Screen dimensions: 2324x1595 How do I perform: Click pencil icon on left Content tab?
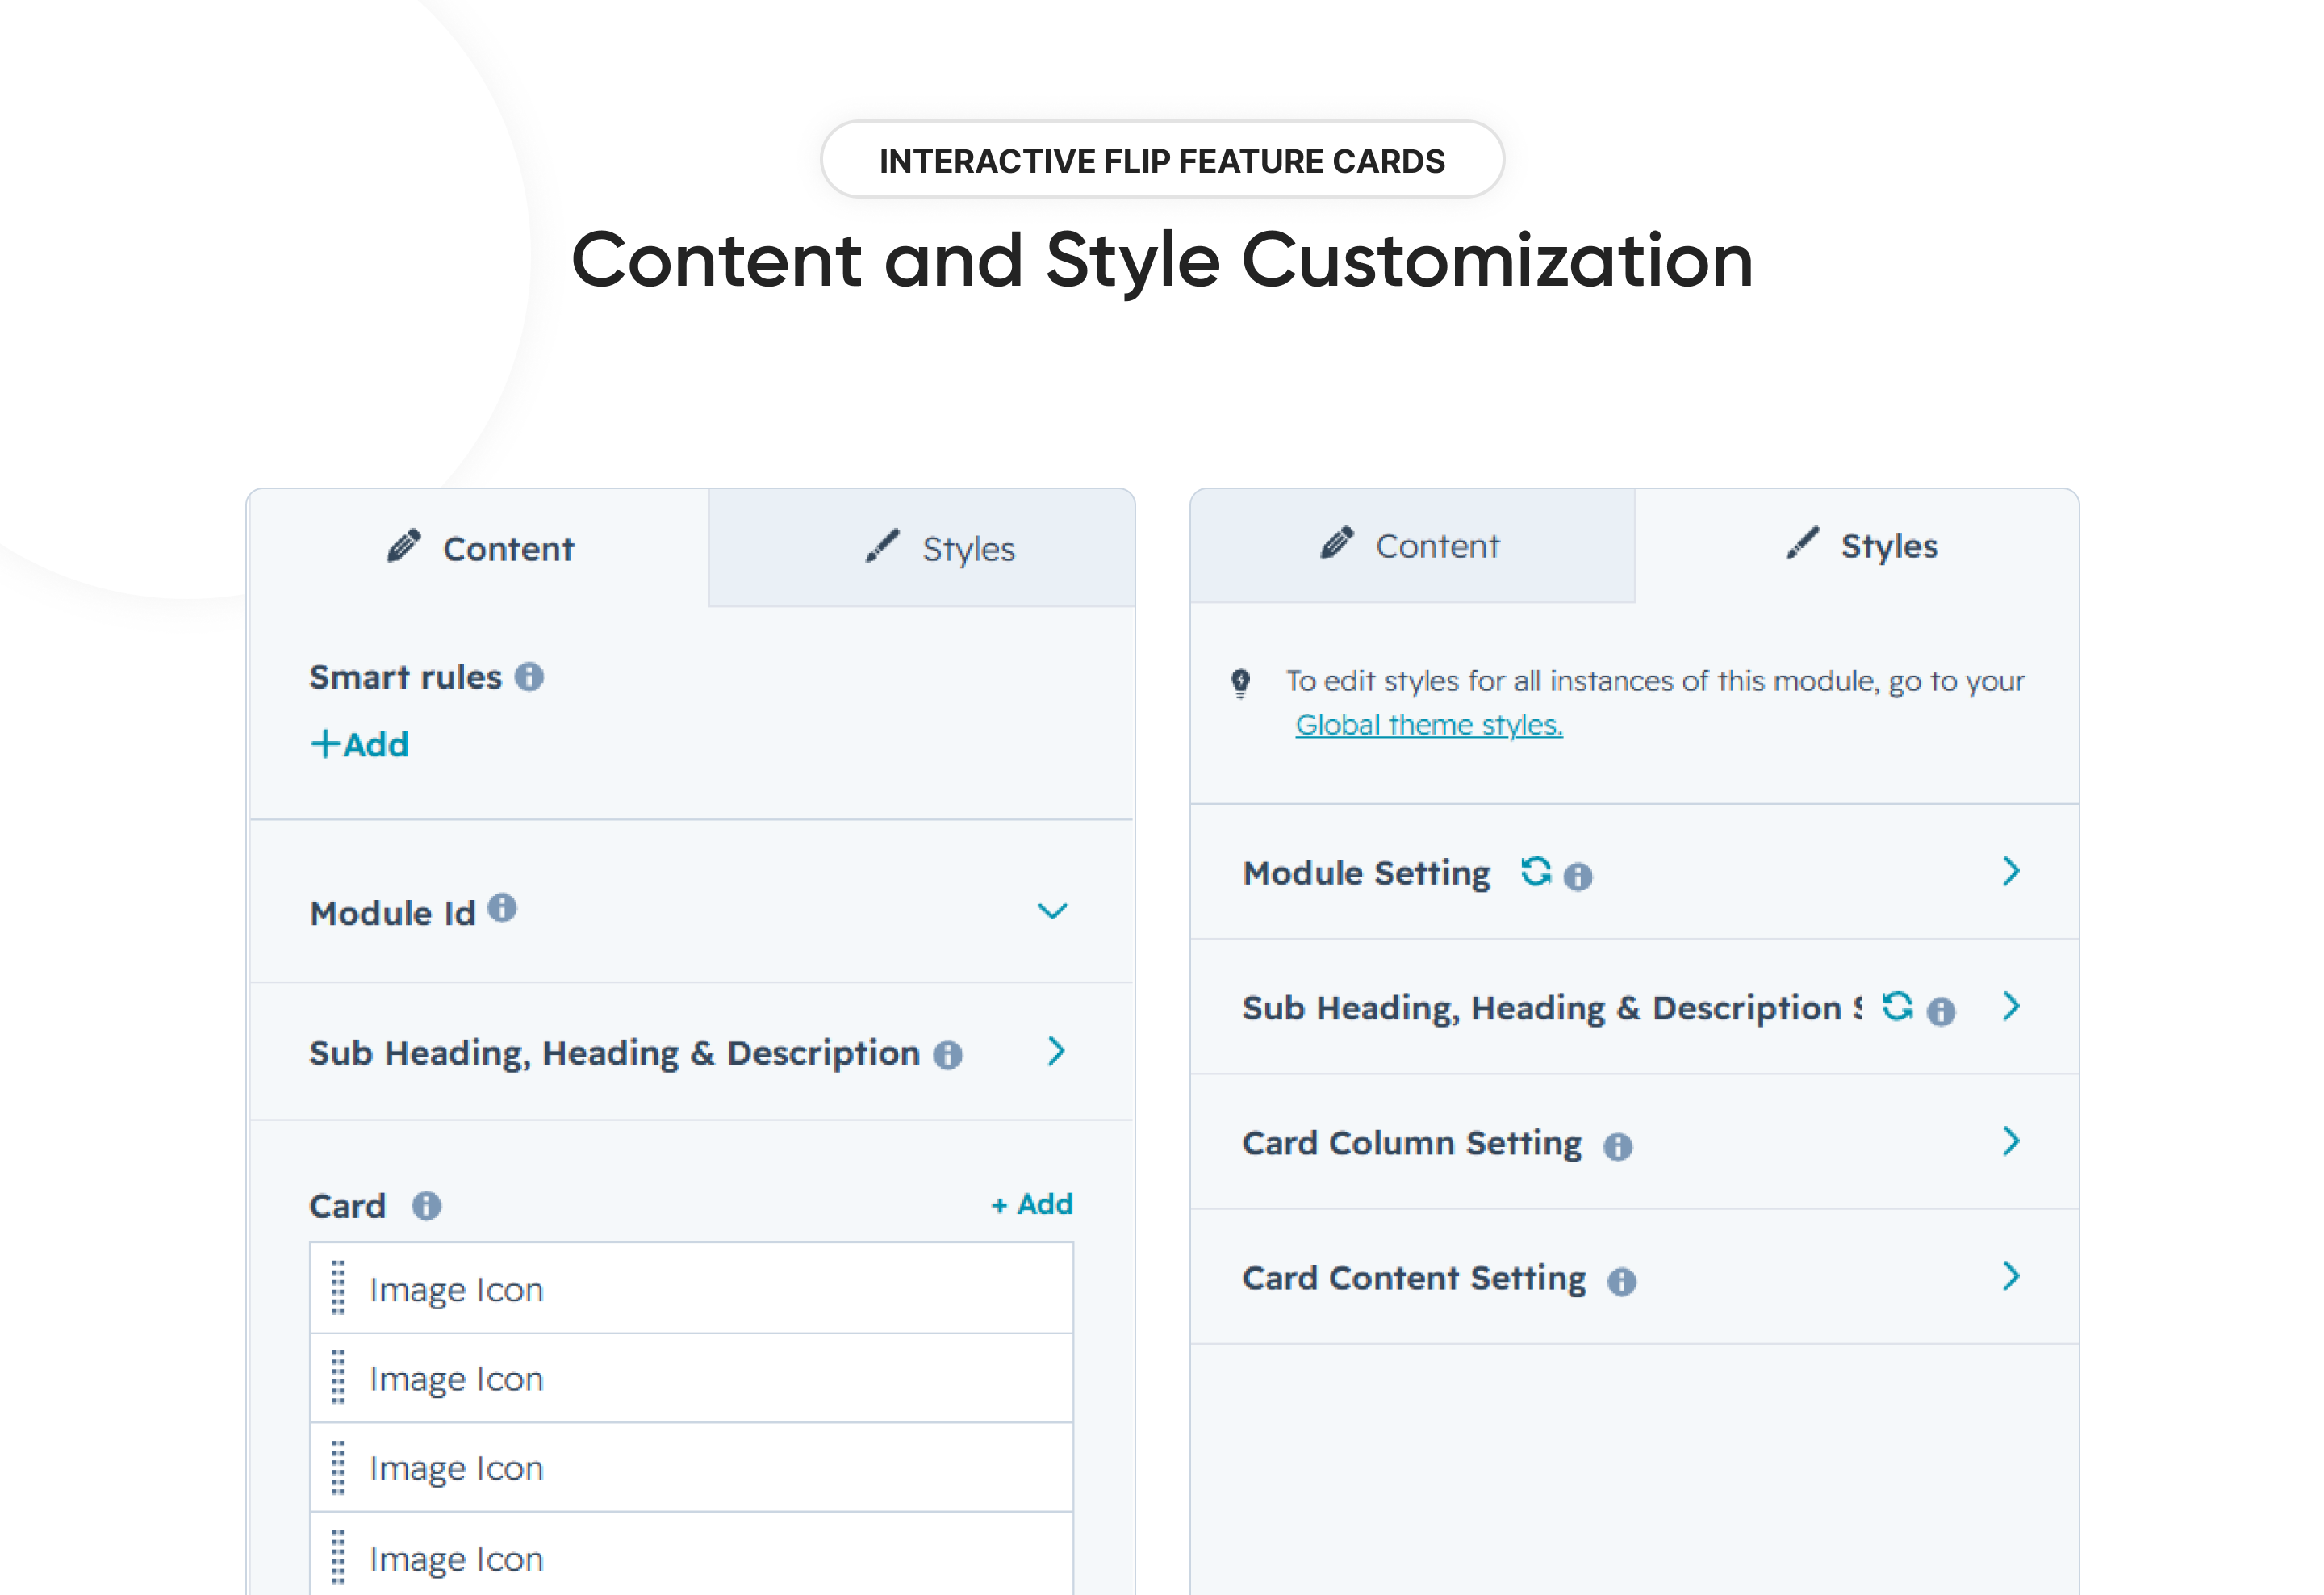403,546
